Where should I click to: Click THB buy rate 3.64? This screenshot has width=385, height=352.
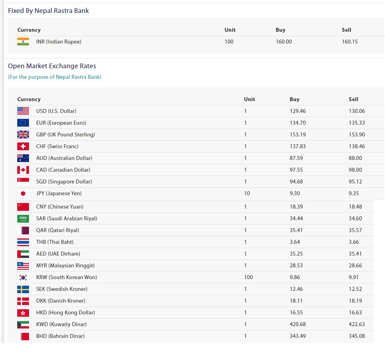coord(295,242)
